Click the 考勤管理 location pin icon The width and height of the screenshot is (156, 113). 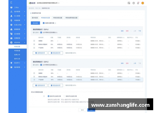[11, 20]
